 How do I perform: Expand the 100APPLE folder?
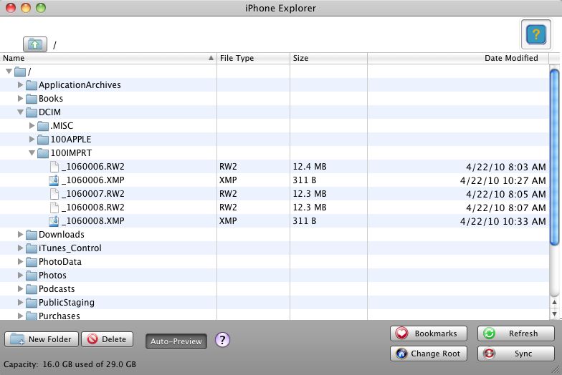coord(32,139)
